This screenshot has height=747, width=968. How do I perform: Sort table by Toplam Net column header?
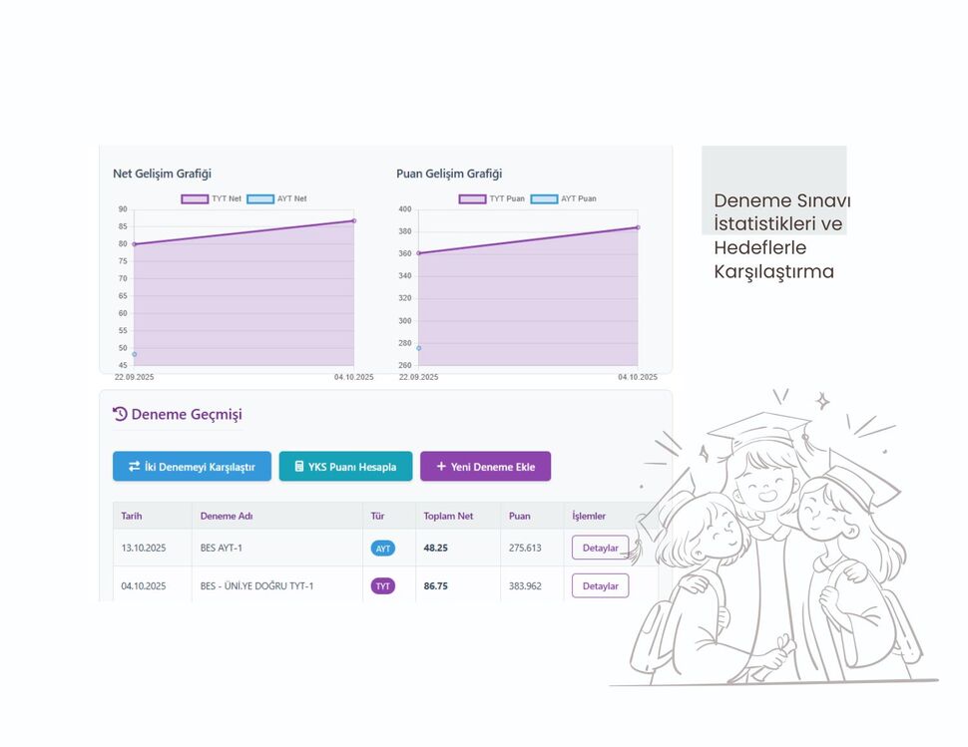(x=448, y=516)
